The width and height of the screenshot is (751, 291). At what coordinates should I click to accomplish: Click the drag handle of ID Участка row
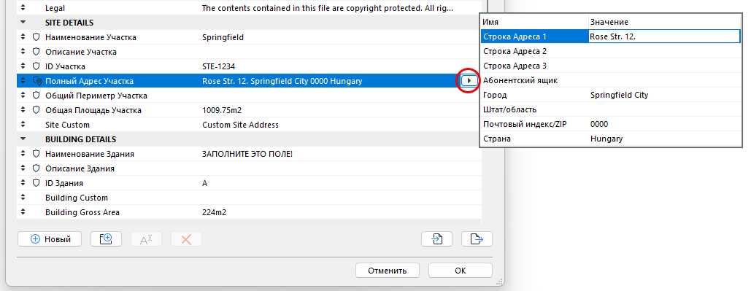pyautogui.click(x=23, y=66)
